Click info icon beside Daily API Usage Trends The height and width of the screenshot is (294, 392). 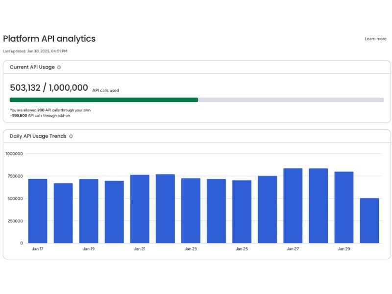click(x=71, y=136)
